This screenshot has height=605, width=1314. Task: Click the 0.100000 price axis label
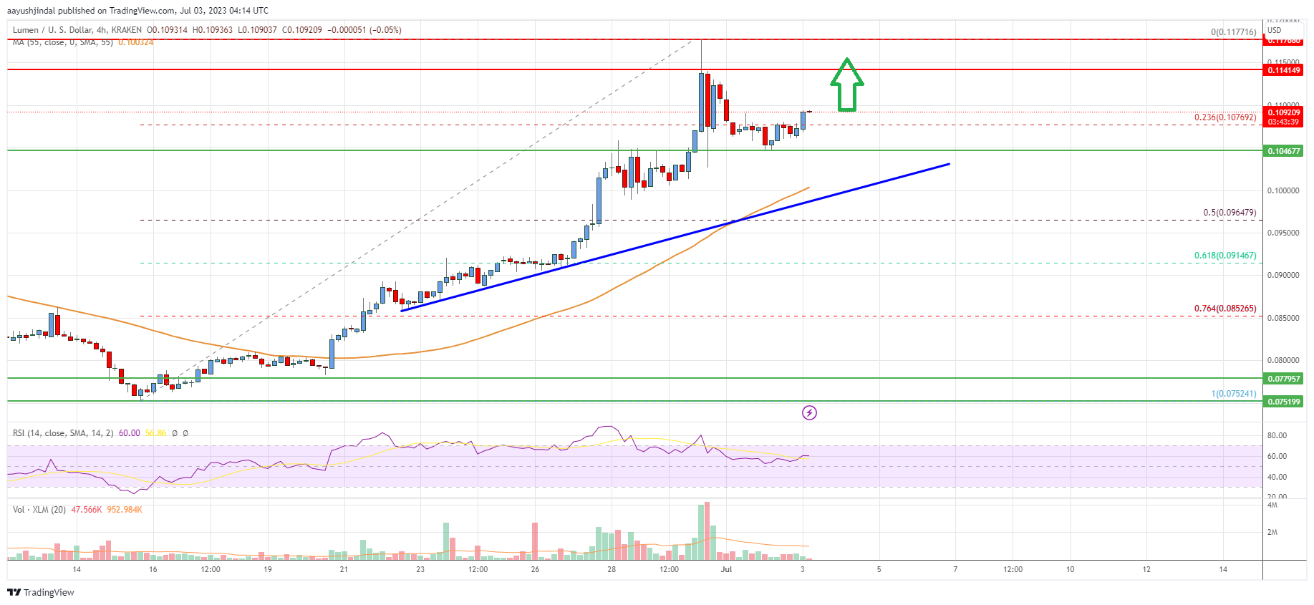coord(1283,190)
